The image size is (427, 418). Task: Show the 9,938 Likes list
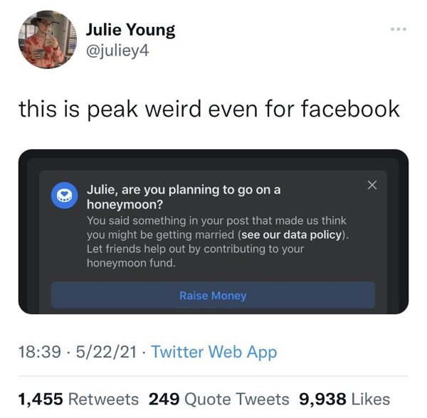tap(344, 399)
